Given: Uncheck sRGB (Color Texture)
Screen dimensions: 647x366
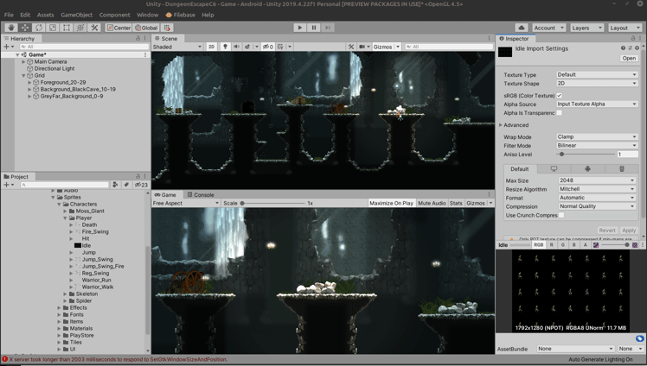Looking at the screenshot, I should (x=560, y=96).
